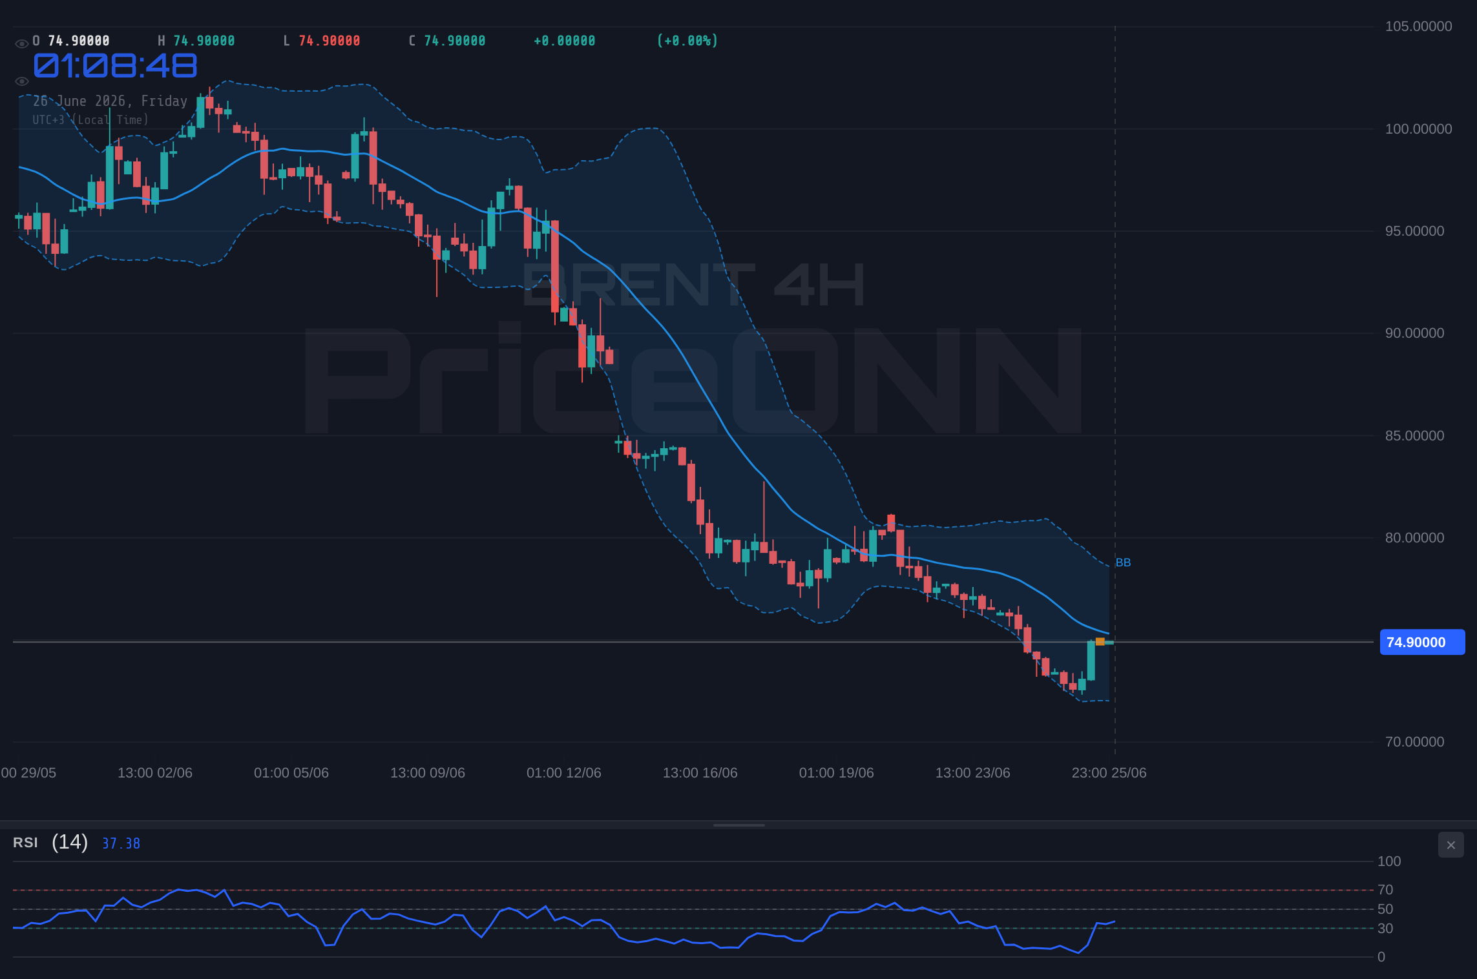Toggle the eye icon beside the countdown timer
Screen dimensions: 1477x979
coord(21,81)
